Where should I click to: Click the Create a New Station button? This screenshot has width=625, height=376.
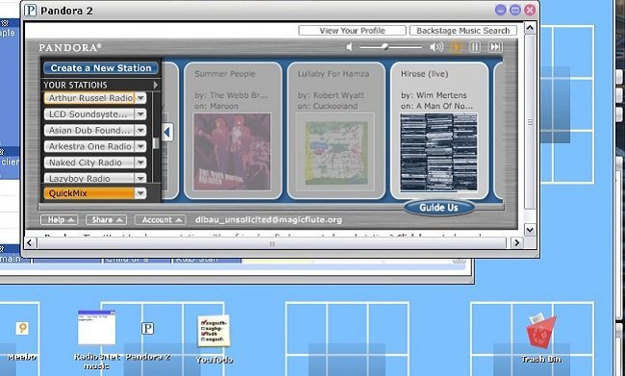(x=101, y=67)
